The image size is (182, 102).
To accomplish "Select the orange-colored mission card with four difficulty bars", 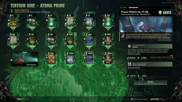I will pos(51,58).
